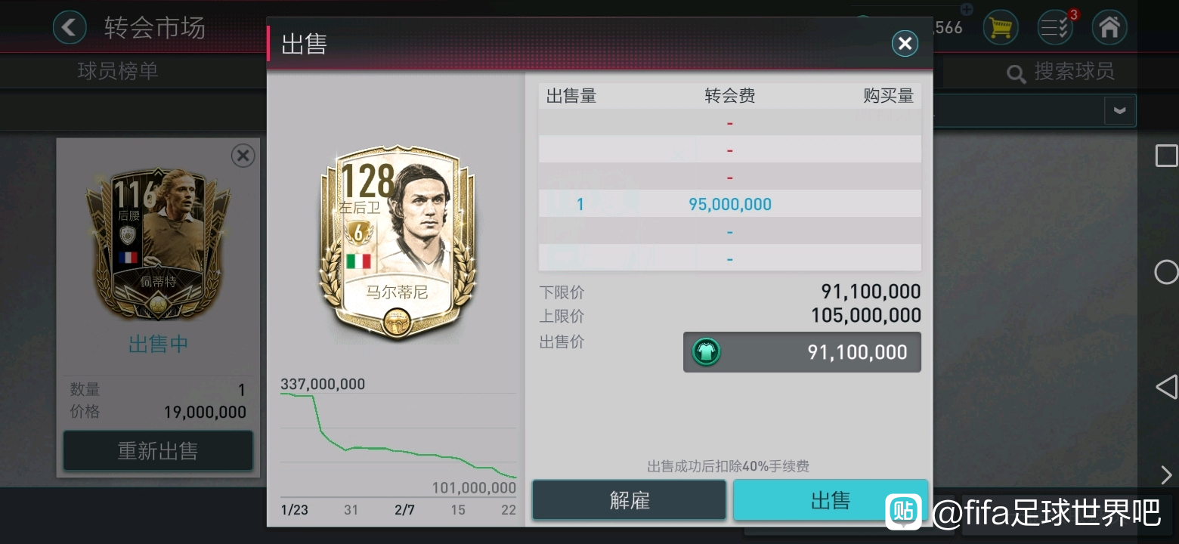Tap the Android back triangle button

pyautogui.click(x=1166, y=387)
